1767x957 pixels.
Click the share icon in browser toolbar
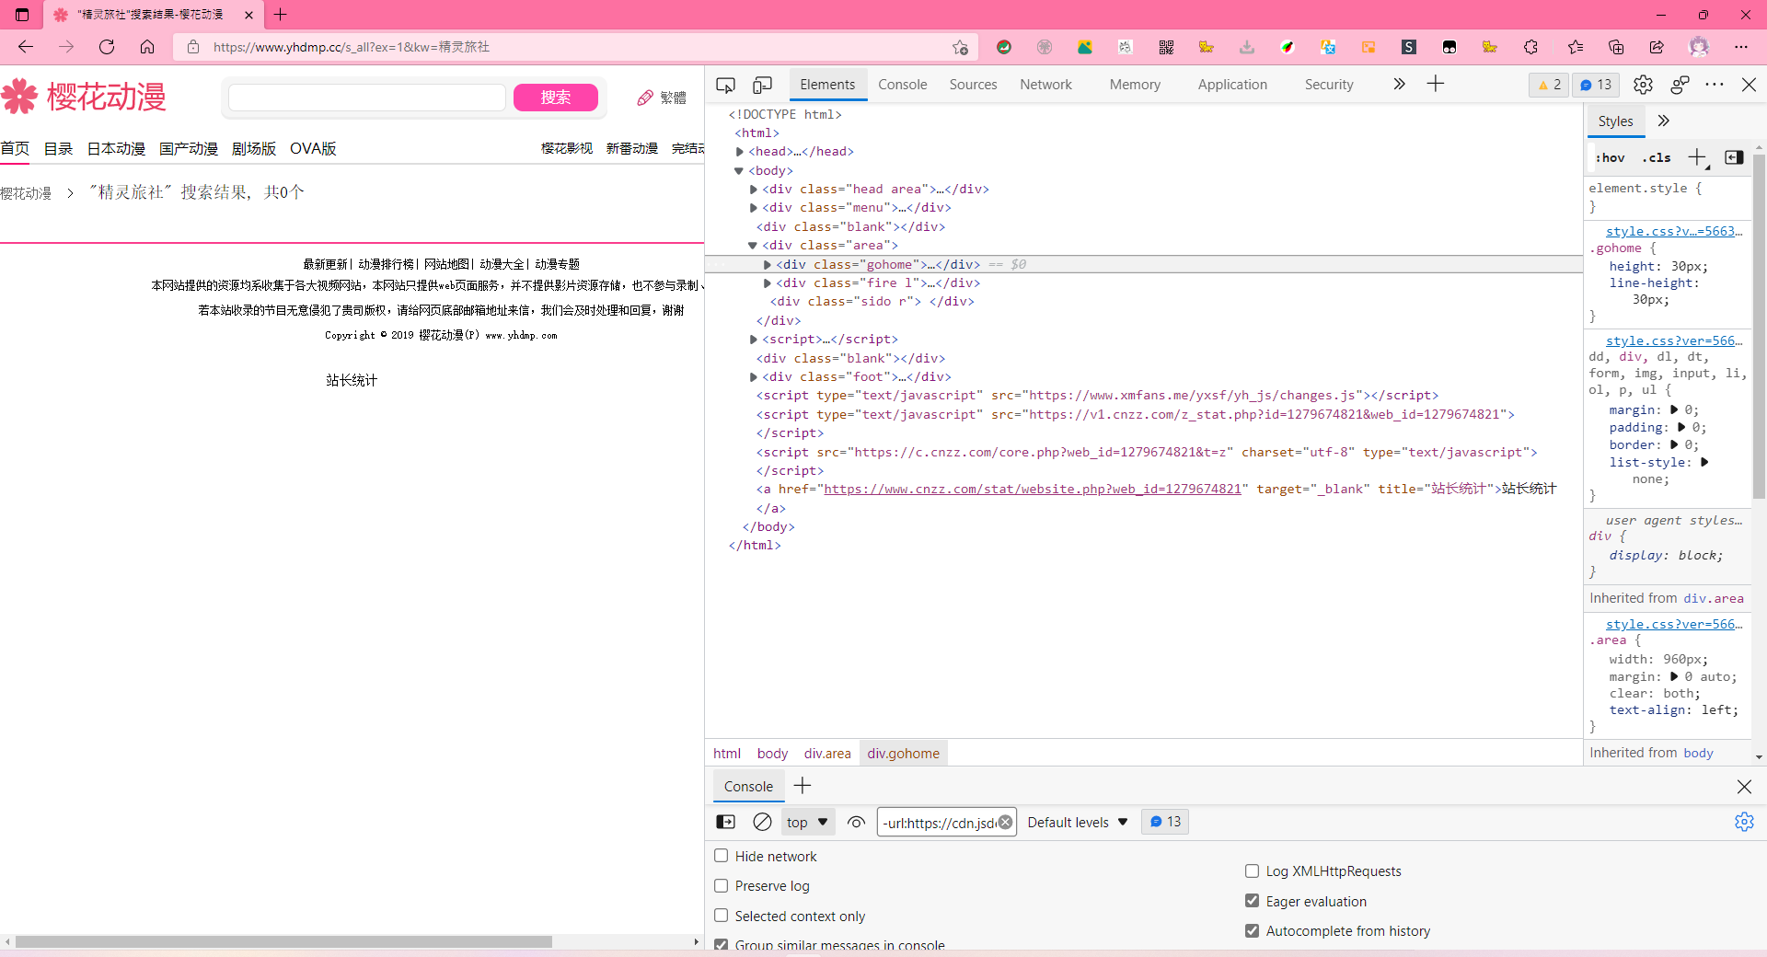point(1657,47)
